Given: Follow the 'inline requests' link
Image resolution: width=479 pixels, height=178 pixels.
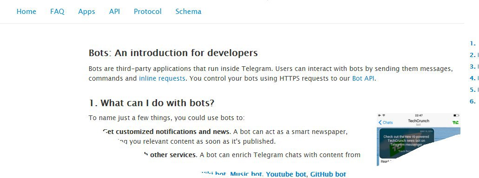Looking at the screenshot, I should tap(162, 78).
